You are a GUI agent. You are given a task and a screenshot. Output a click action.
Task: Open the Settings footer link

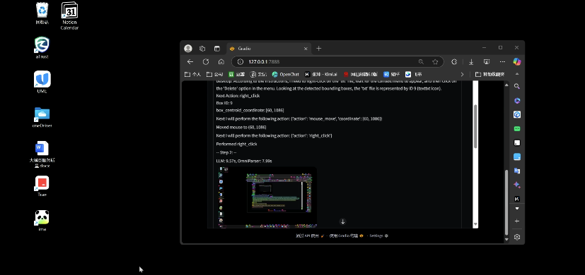click(x=378, y=236)
